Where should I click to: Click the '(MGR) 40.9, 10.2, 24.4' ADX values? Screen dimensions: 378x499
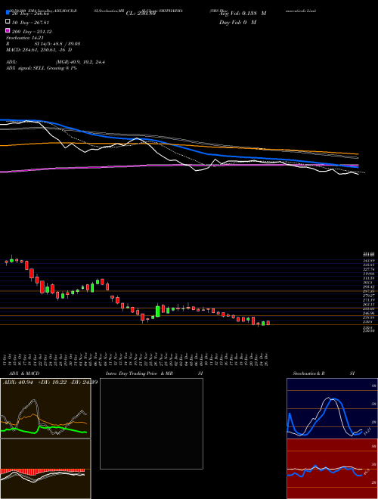click(x=80, y=62)
